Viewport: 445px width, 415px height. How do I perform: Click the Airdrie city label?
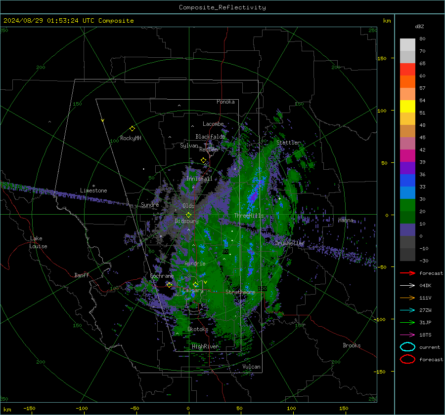(x=195, y=264)
